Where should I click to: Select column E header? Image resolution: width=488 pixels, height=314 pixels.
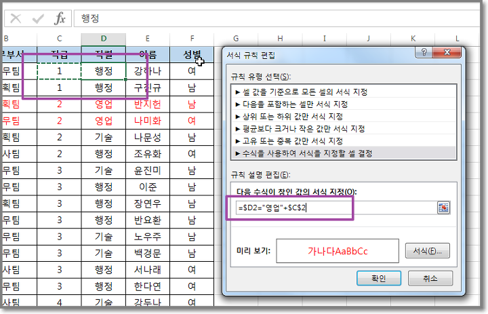(148, 39)
